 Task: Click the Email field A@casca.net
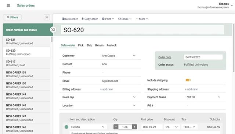(110, 81)
